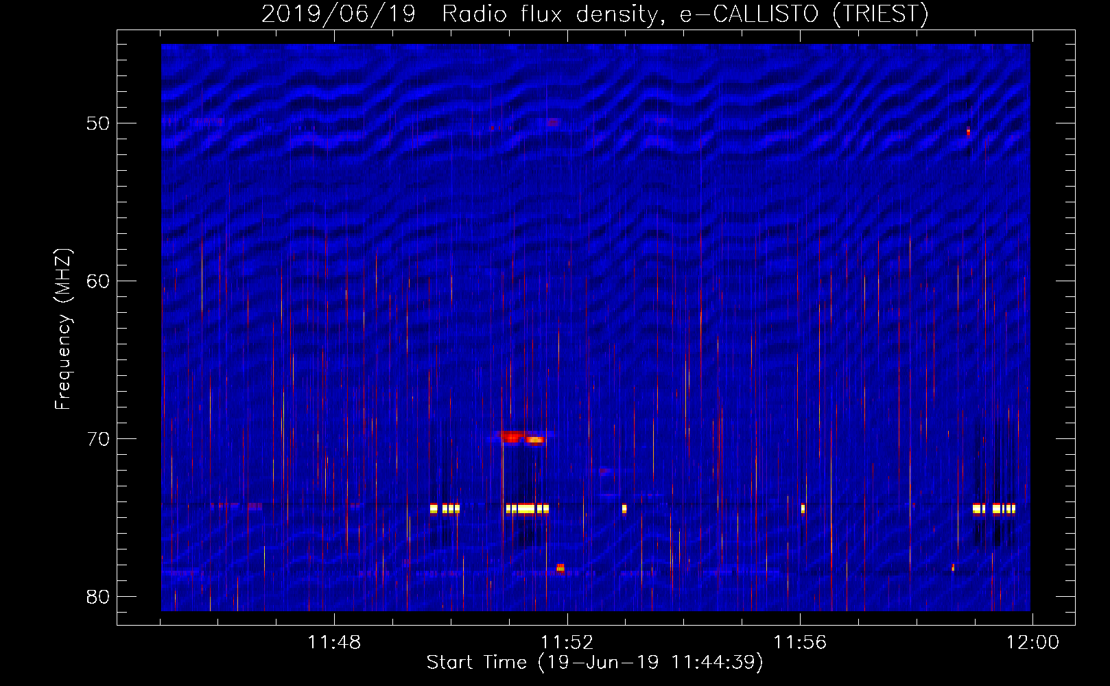The width and height of the screenshot is (1110, 686).
Task: Click the 70 frequency tick label
Action: [x=98, y=439]
